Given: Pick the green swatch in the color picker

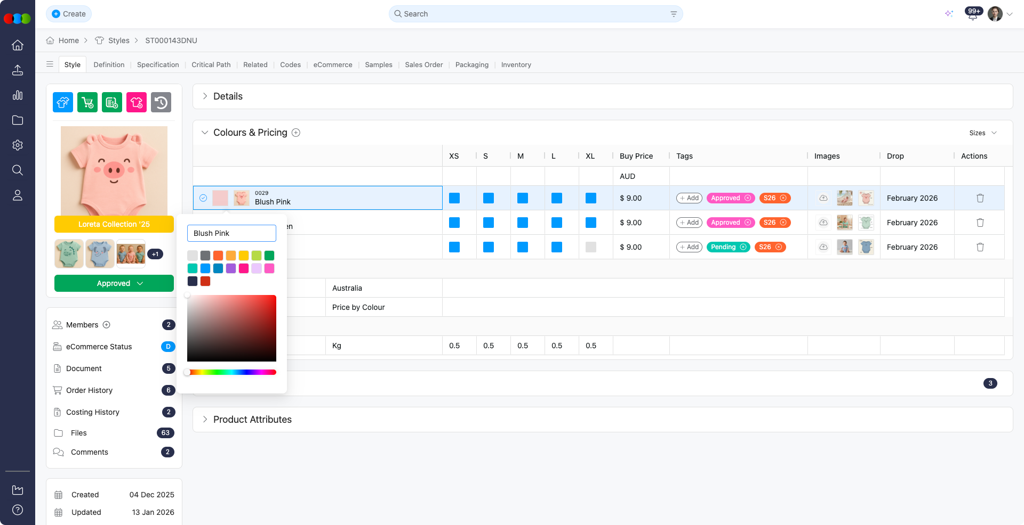Looking at the screenshot, I should [x=269, y=256].
